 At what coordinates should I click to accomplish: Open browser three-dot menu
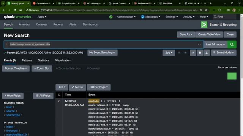[x=240, y=10]
